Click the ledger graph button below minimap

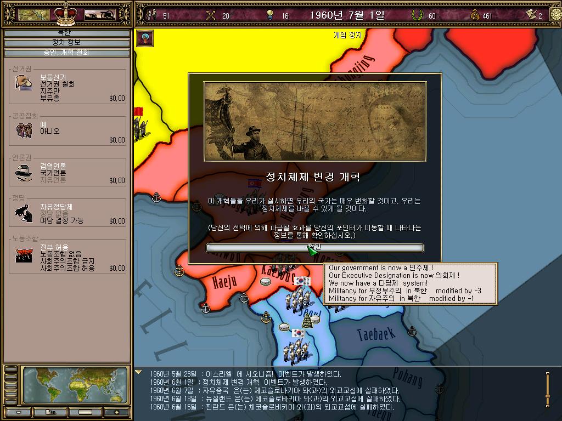(x=50, y=412)
